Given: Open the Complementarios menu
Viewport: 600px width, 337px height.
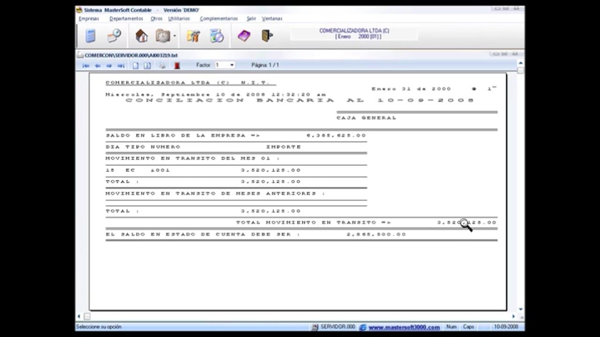Looking at the screenshot, I should [219, 19].
